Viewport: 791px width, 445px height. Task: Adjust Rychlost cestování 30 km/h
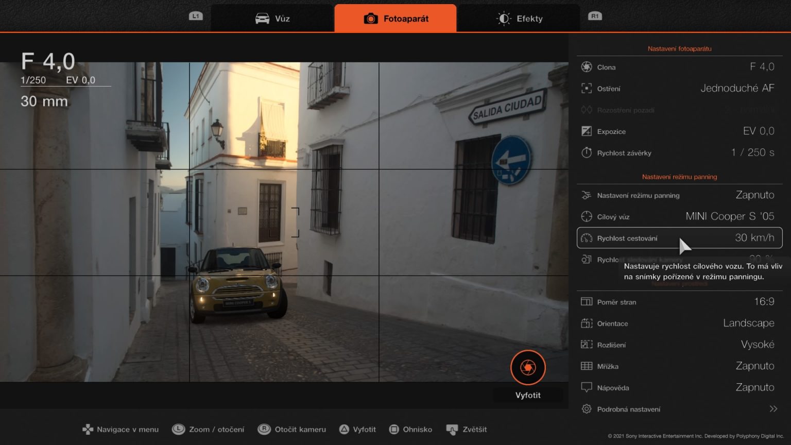(754, 238)
